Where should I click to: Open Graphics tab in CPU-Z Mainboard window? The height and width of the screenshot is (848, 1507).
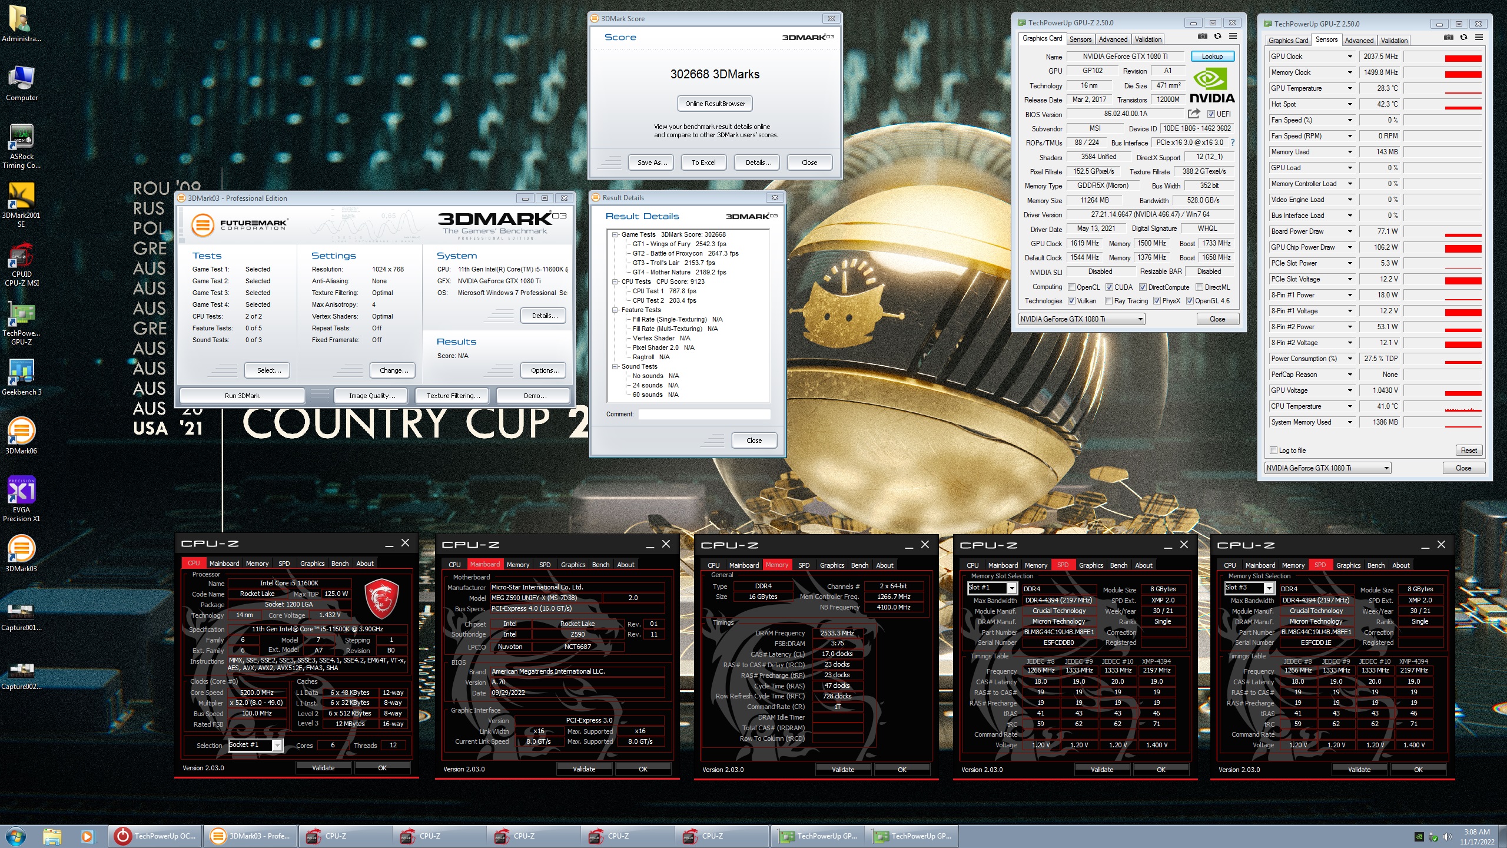(x=573, y=565)
